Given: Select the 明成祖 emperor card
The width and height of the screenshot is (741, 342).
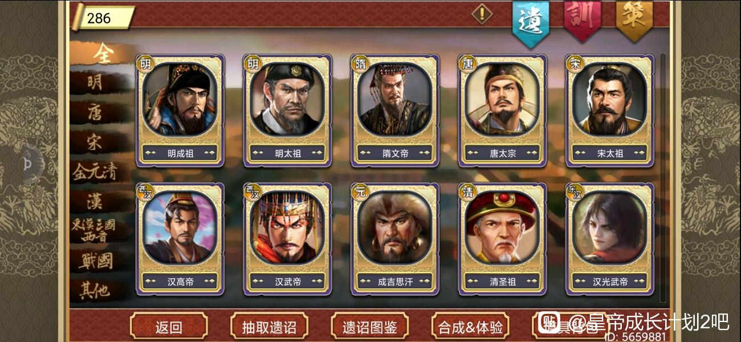Looking at the screenshot, I should (180, 111).
